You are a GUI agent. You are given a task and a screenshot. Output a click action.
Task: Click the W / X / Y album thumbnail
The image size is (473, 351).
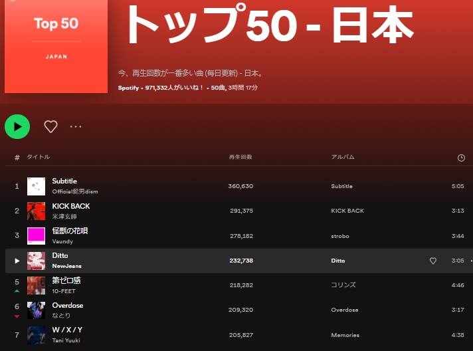(x=36, y=335)
